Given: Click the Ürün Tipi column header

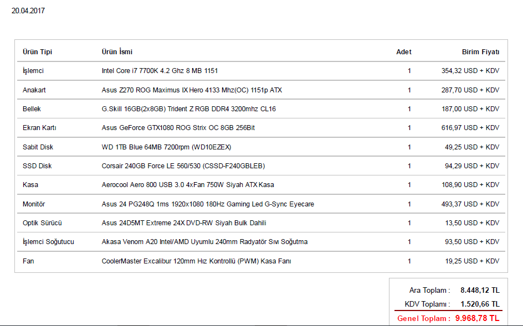Looking at the screenshot, I should (x=37, y=51).
